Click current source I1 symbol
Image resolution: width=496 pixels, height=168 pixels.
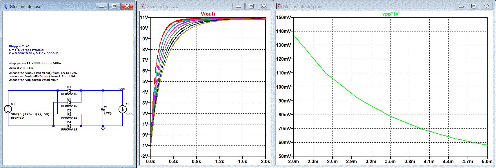point(123,109)
